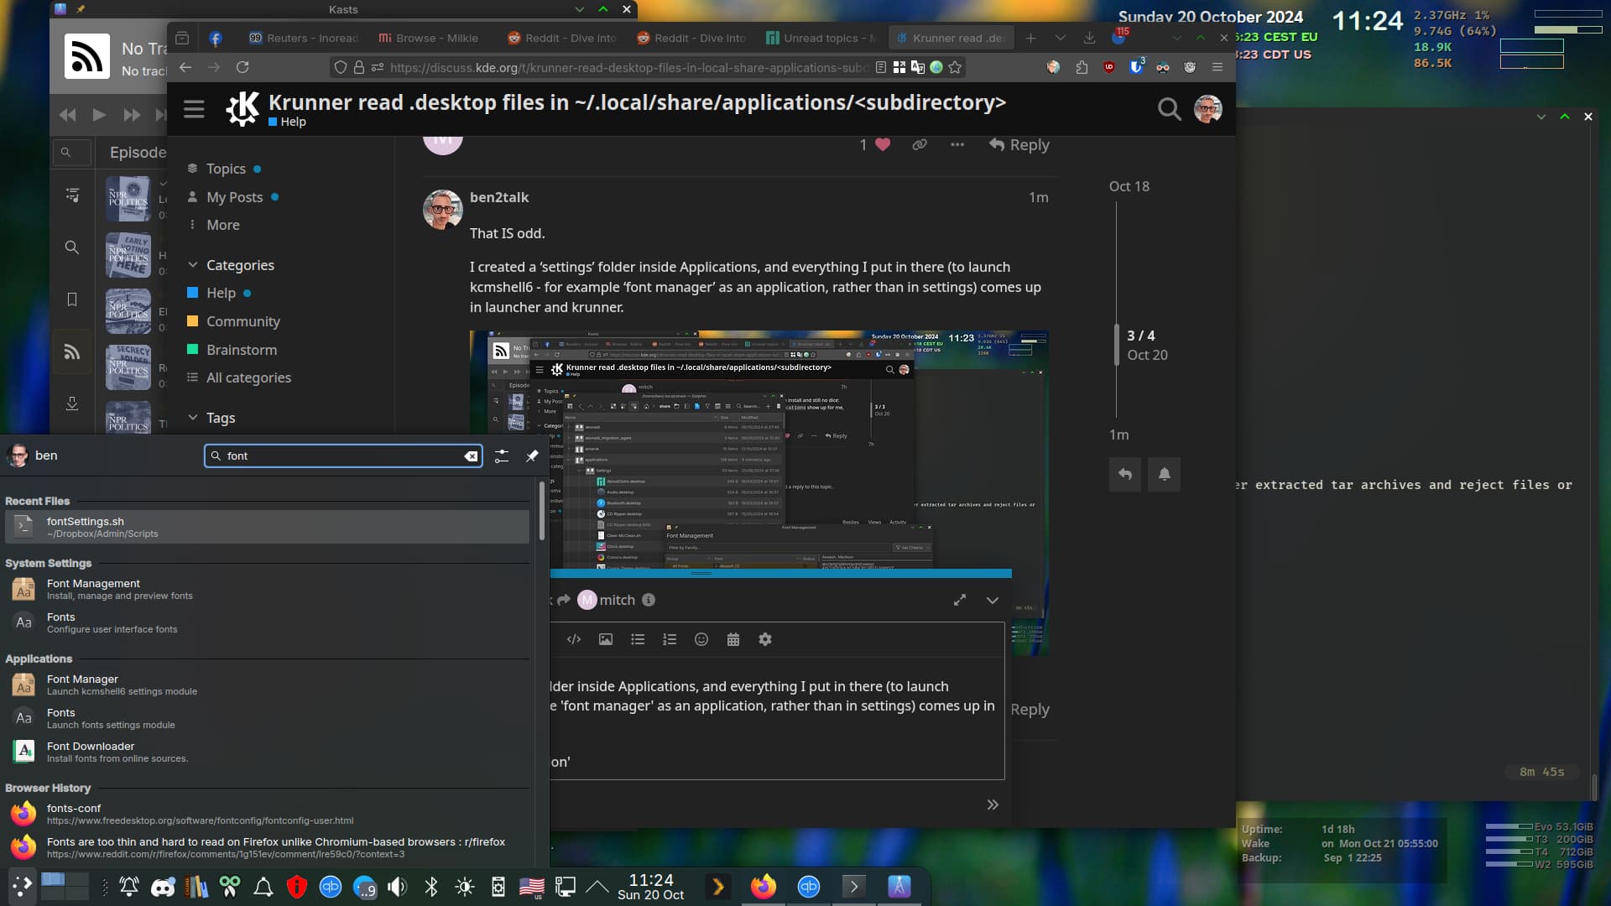
Task: Open composer options gear menu
Action: click(765, 639)
